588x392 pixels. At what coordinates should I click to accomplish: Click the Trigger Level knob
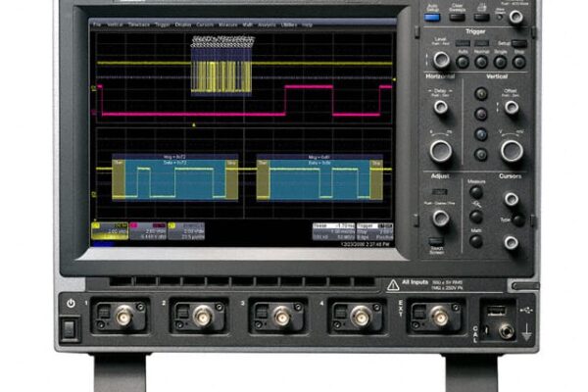pos(442,60)
